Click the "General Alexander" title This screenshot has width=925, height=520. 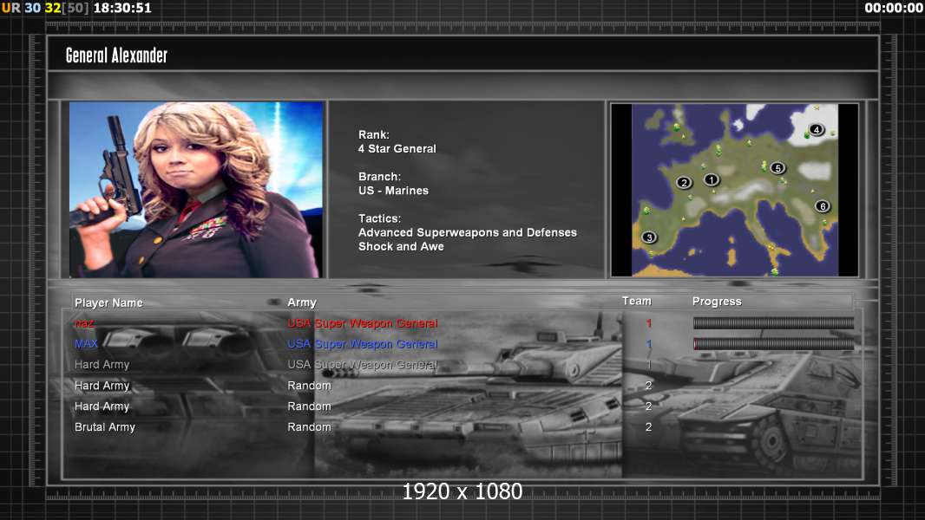point(116,55)
